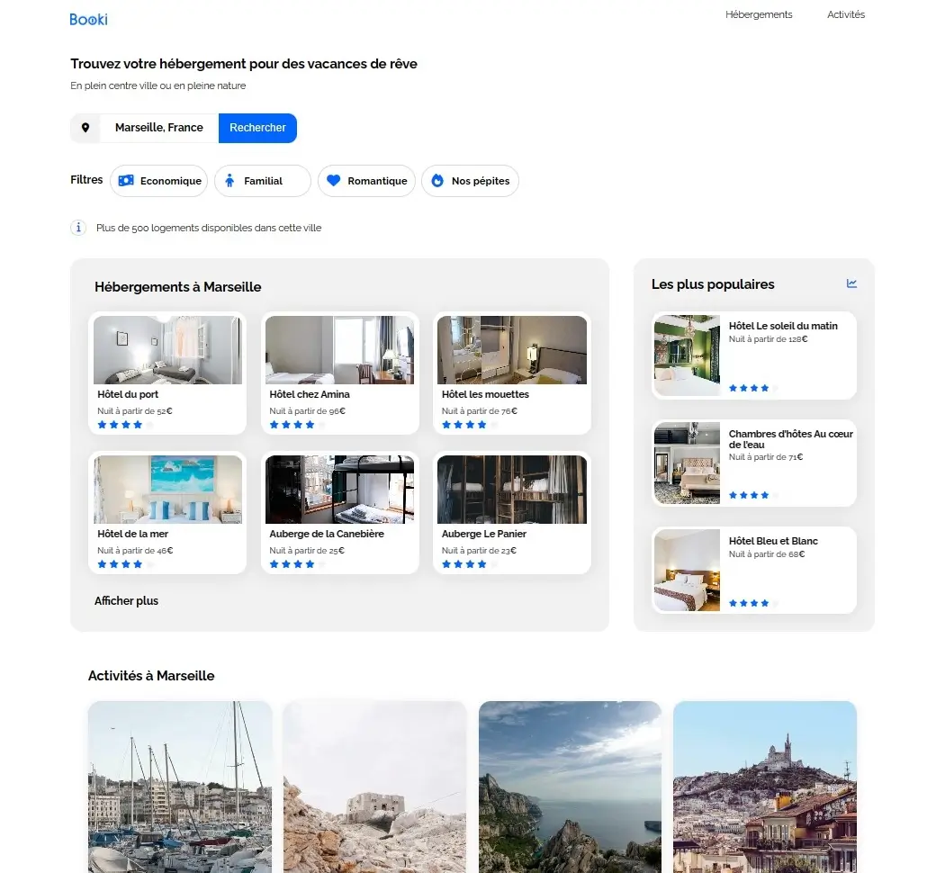This screenshot has height=873, width=945.
Task: Click the Hôtel Le soleil du matin title
Action: tap(783, 326)
